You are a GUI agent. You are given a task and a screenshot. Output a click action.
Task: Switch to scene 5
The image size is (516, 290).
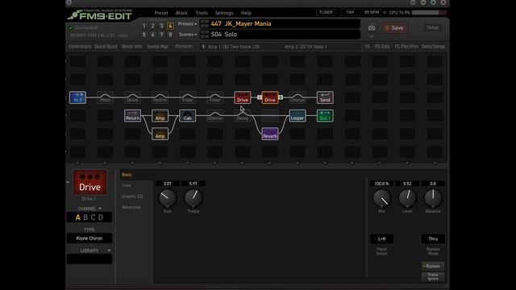tap(144, 34)
